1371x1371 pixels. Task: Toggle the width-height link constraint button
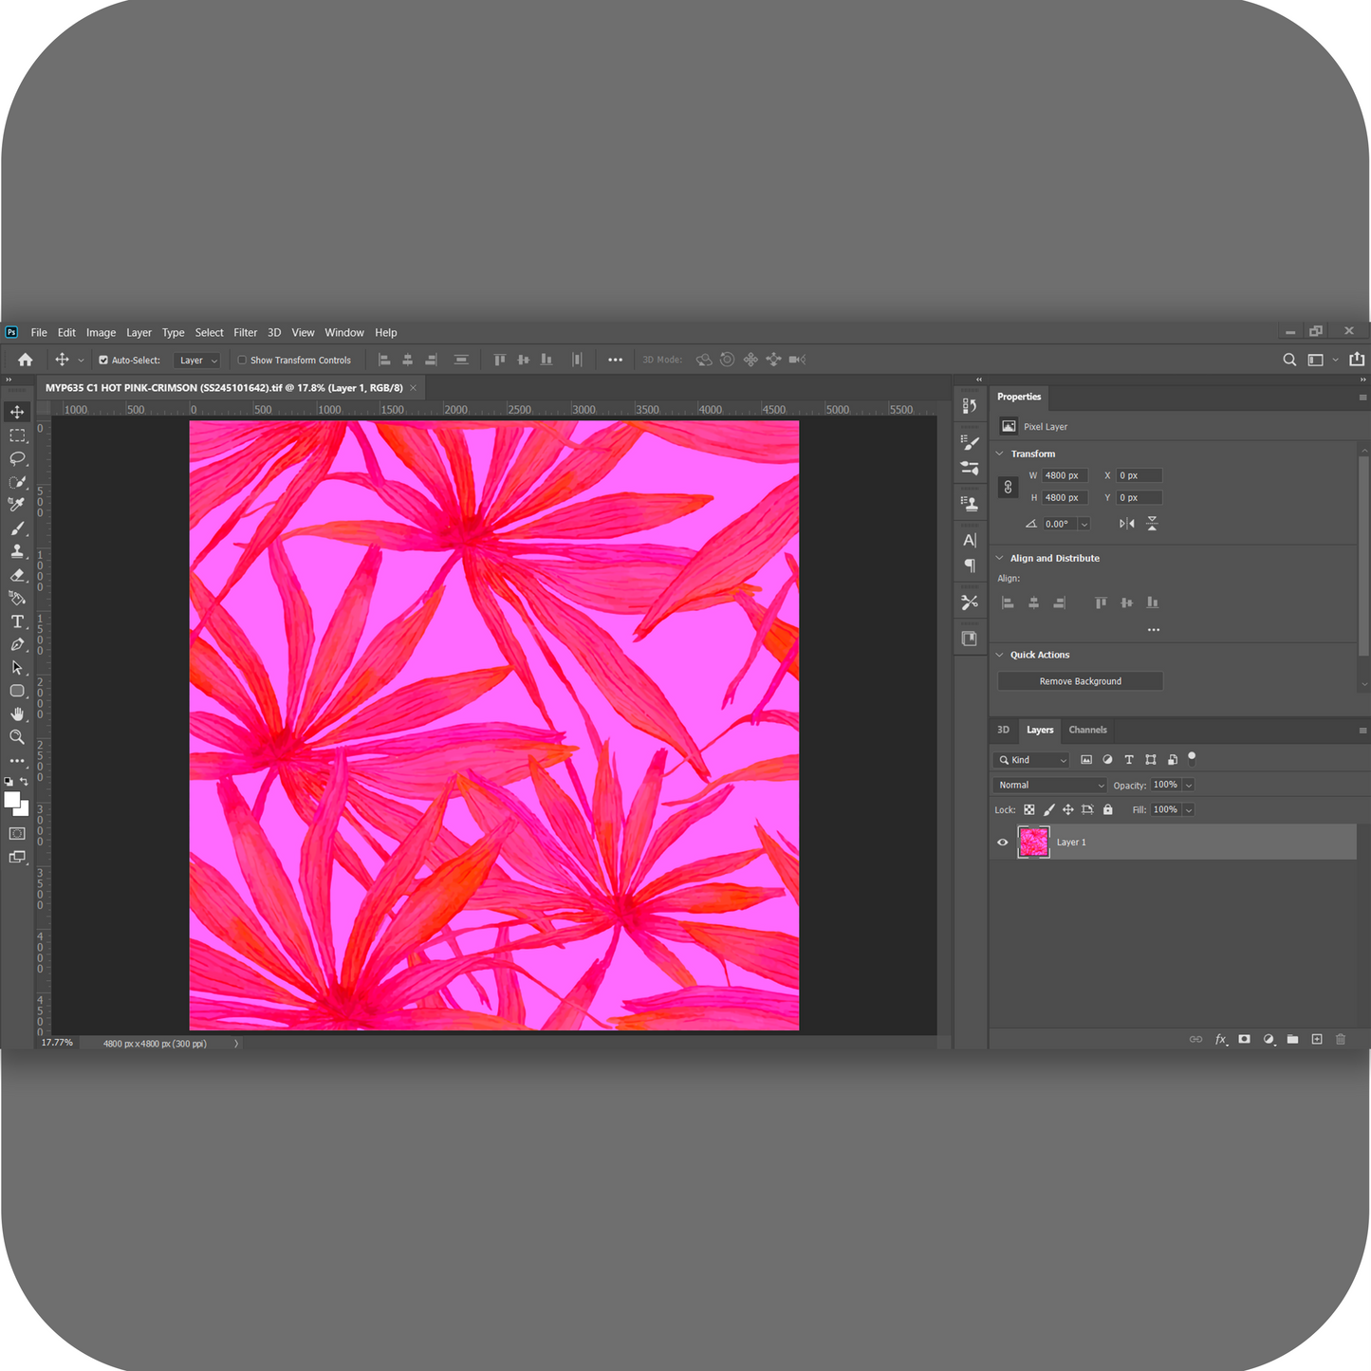click(x=1008, y=487)
